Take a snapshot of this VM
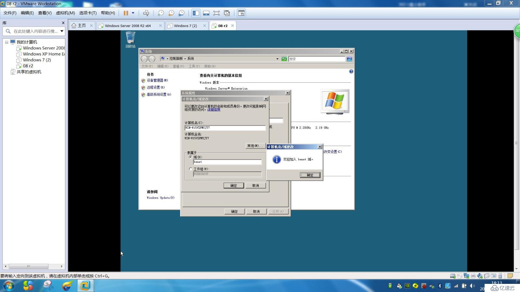The image size is (520, 292). click(x=161, y=13)
